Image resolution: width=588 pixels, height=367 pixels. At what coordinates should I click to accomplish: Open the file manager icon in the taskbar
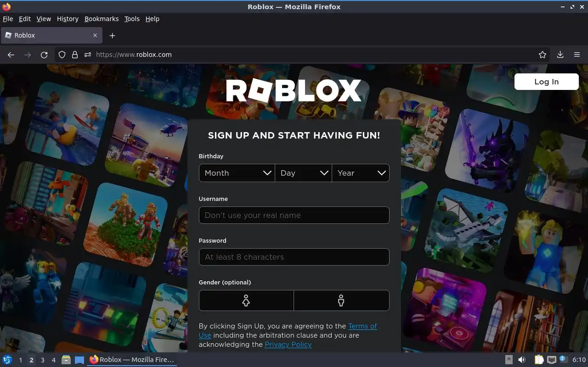(x=66, y=360)
